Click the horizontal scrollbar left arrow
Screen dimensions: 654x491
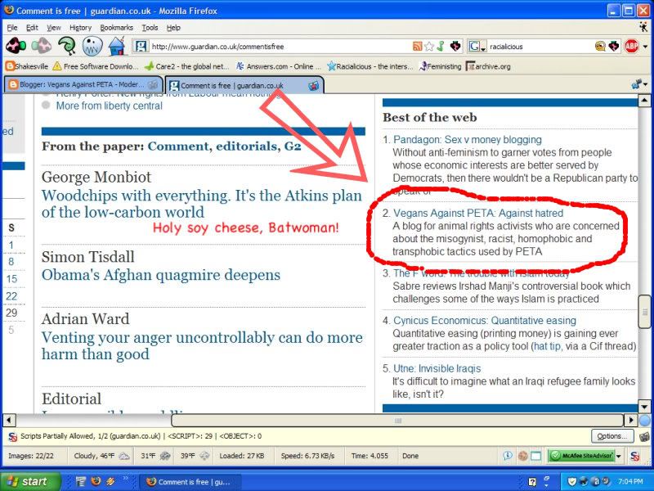[x=9, y=420]
